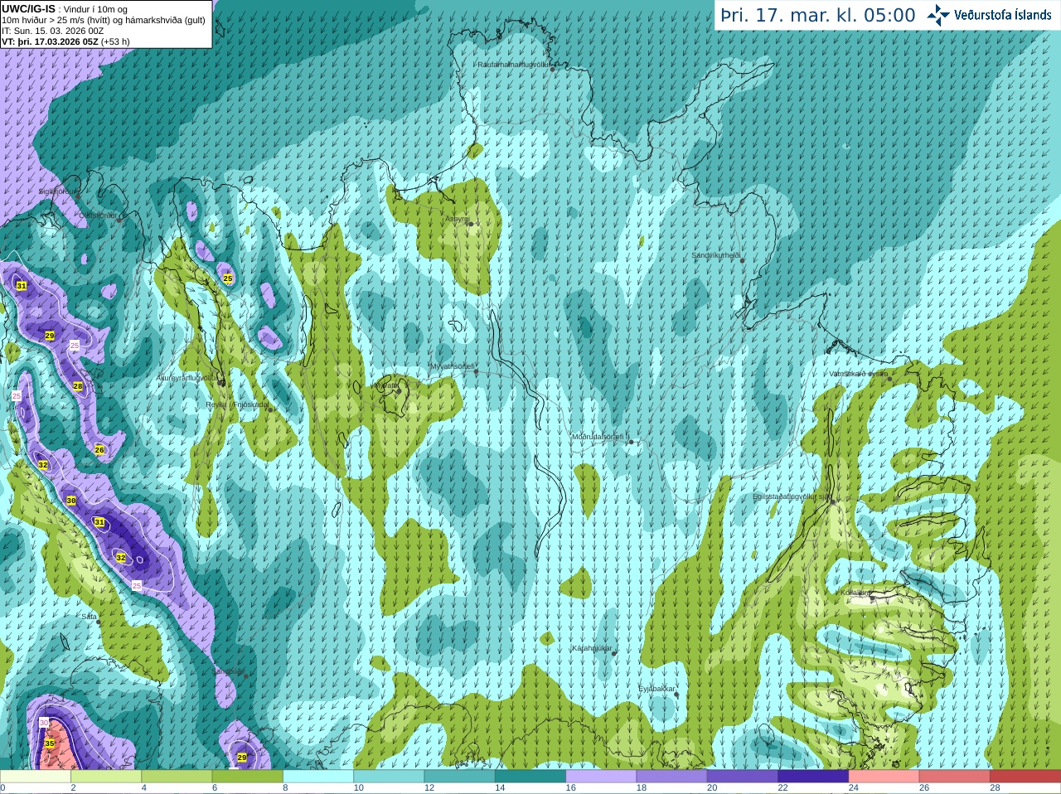
Task: Click the date heading Þri. 17. mar. kl. 05:00
Action: point(817,16)
